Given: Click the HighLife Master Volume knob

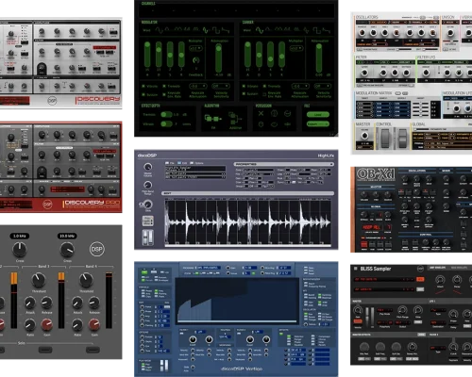Looking at the screenshot, I should pyautogui.click(x=147, y=167).
